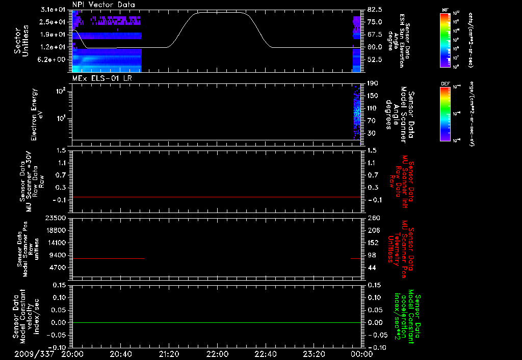Viewport: 522px width, 360px height.
Task: Click the '21:20' time axis label
Action: click(x=169, y=354)
